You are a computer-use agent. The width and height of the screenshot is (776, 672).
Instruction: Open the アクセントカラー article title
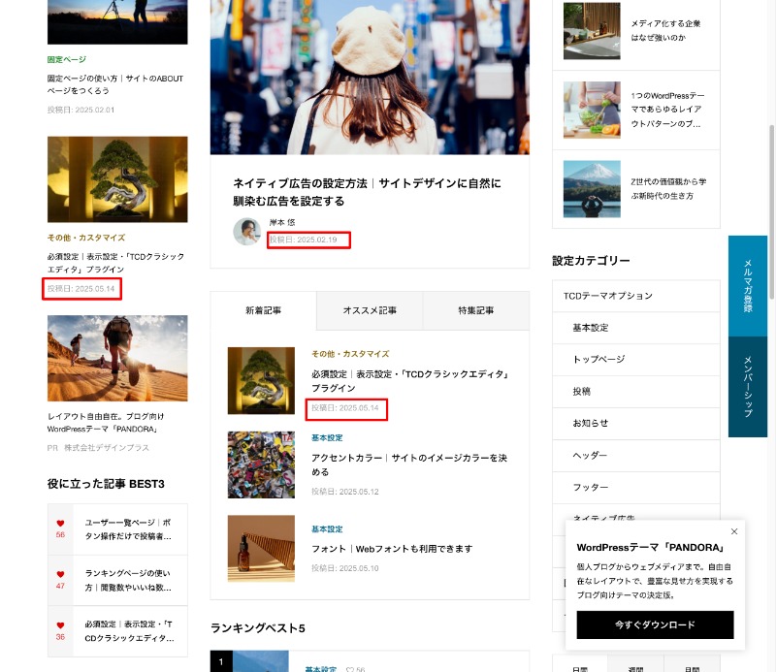click(409, 464)
